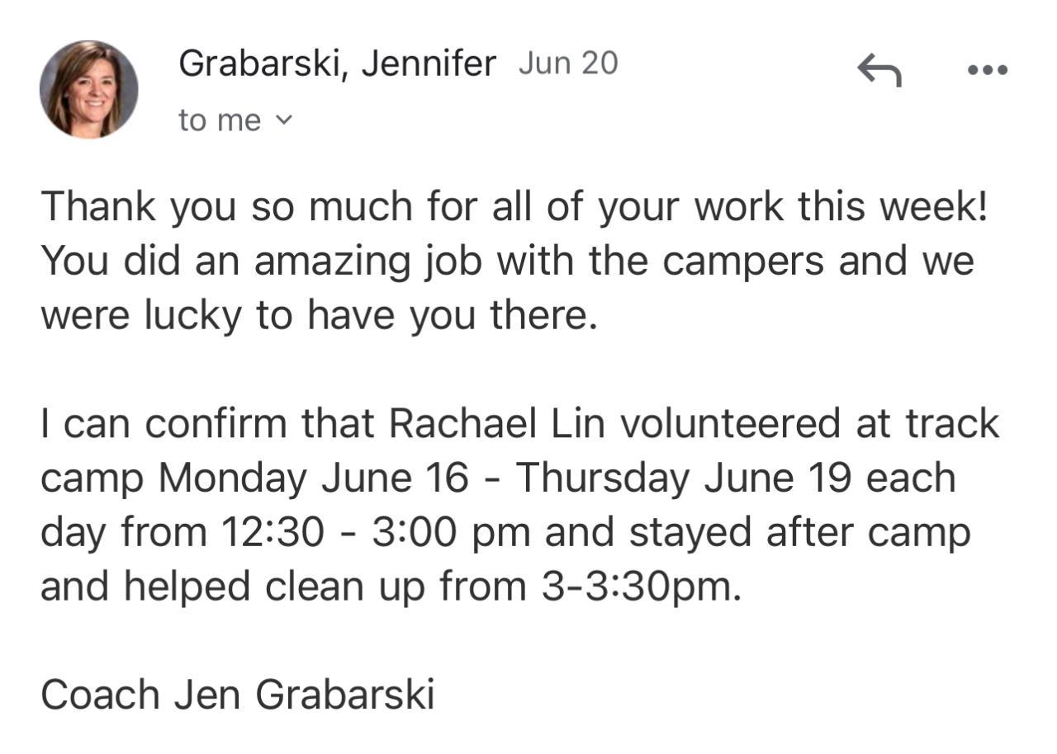Select sender name "Grabarski, Jennifer"
The height and width of the screenshot is (754, 1057).
point(337,64)
